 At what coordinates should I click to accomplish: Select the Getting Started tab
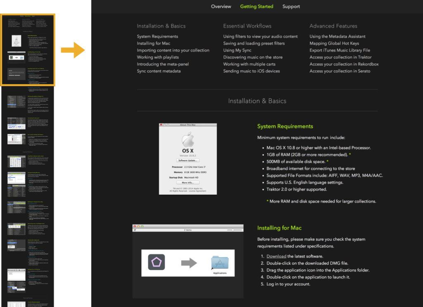(x=257, y=7)
